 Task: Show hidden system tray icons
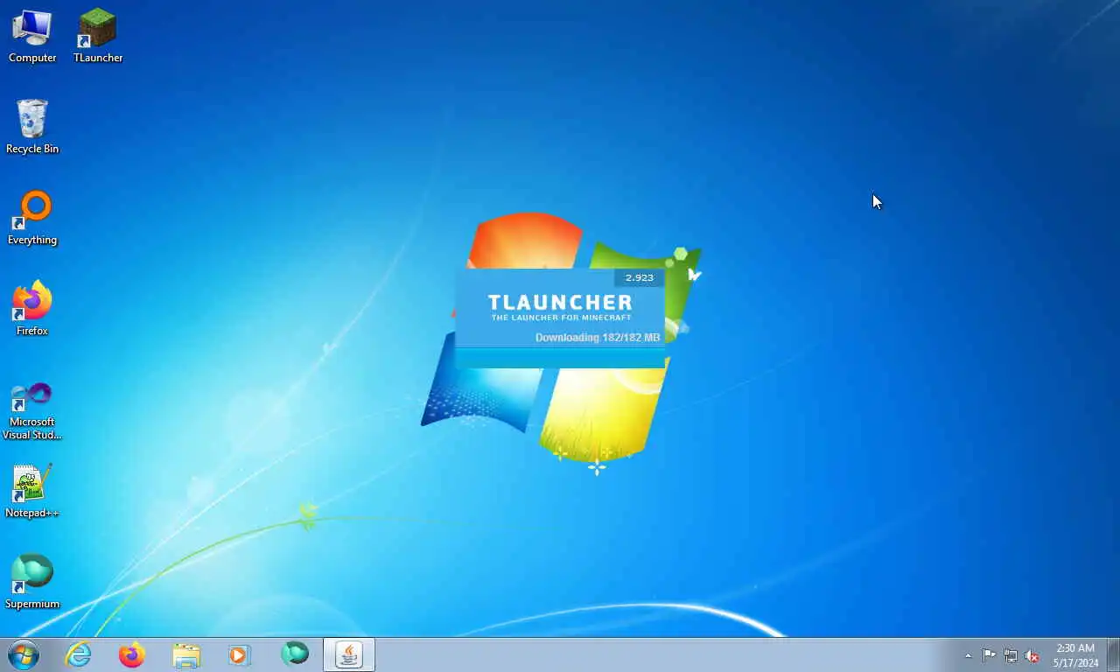968,655
